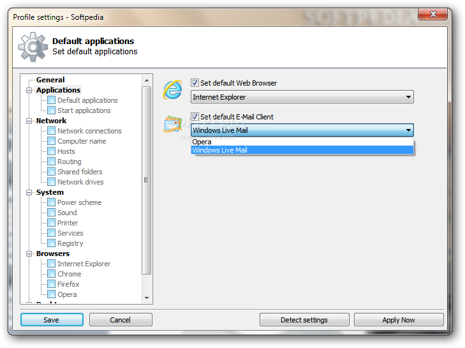Open the Default applications tree entry

pyautogui.click(x=87, y=100)
